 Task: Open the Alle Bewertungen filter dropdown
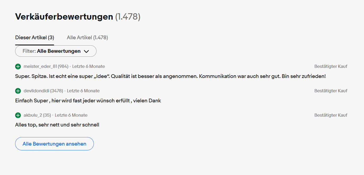tap(56, 51)
